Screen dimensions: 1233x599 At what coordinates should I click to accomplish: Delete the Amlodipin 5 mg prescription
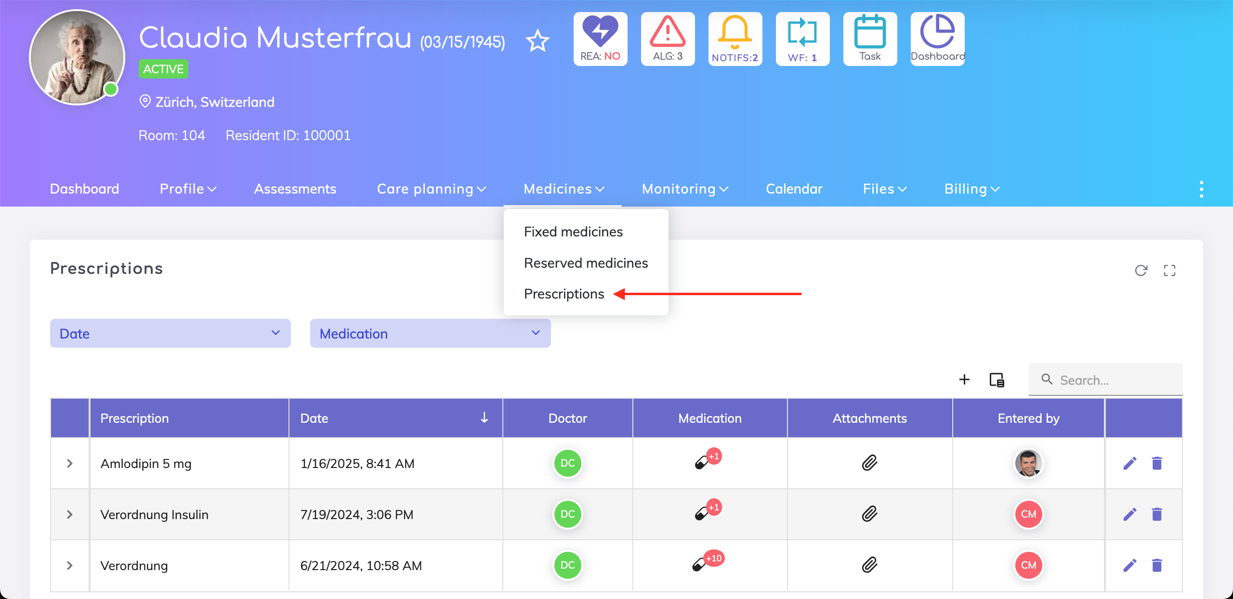click(x=1157, y=463)
